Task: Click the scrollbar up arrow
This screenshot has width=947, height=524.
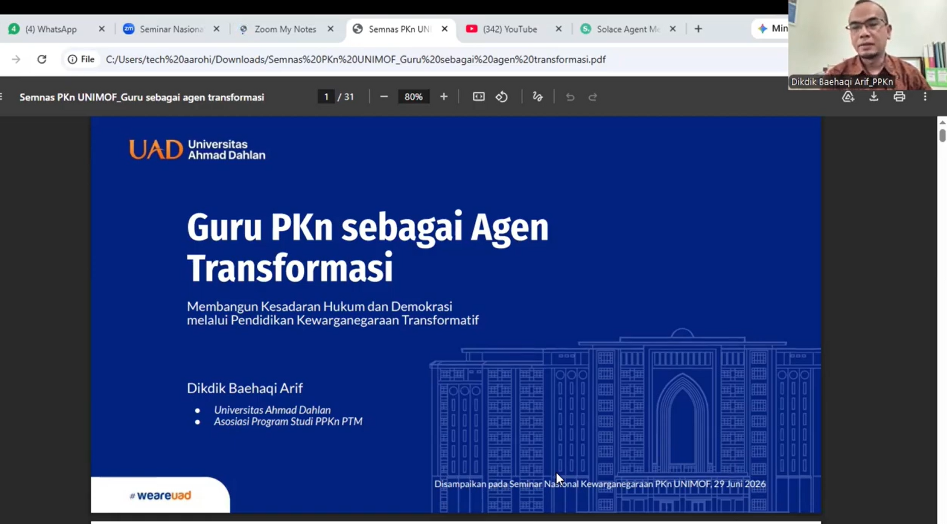Action: tap(942, 122)
